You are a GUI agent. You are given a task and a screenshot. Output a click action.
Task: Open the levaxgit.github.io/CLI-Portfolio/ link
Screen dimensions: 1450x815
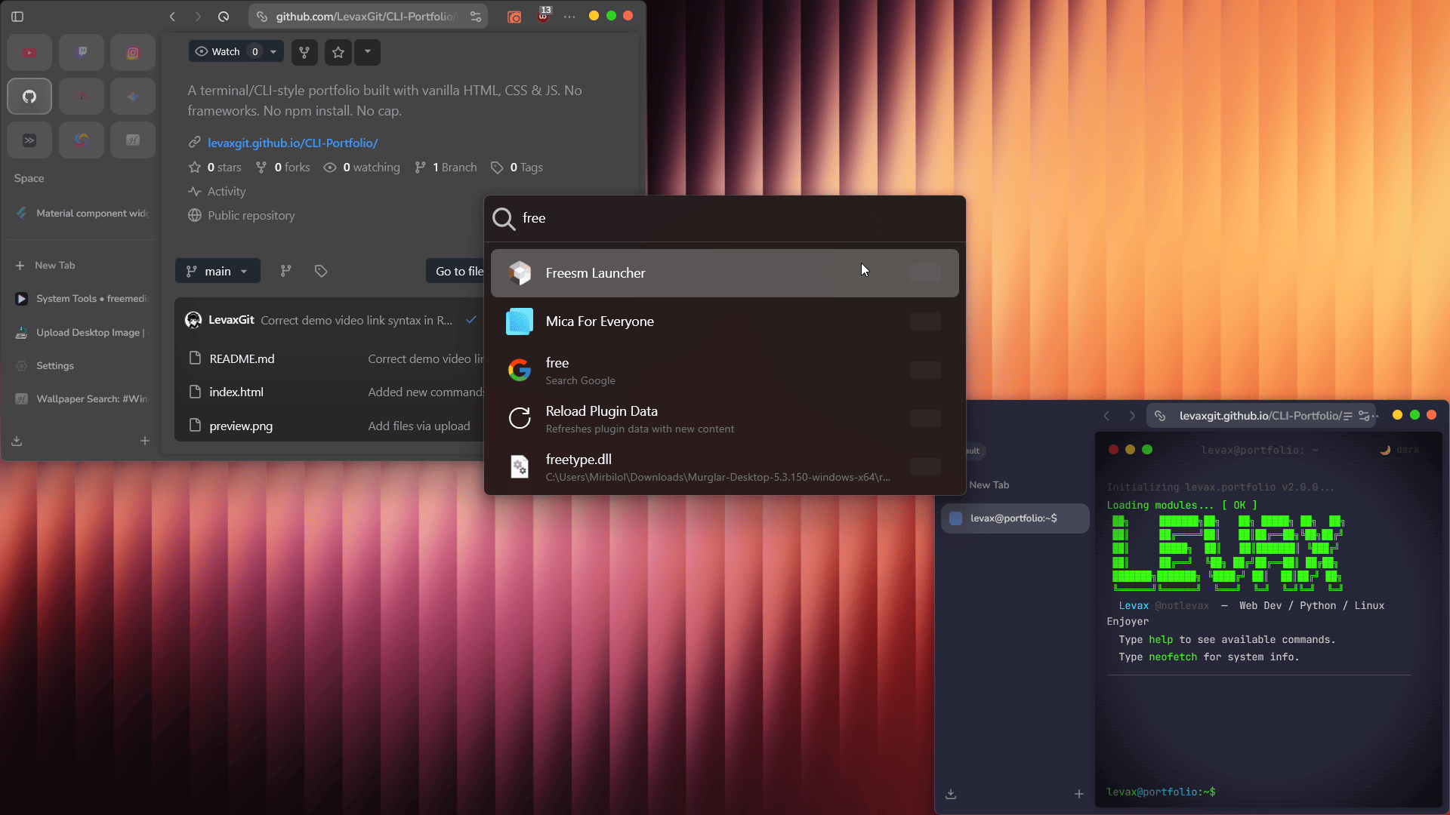coord(292,143)
